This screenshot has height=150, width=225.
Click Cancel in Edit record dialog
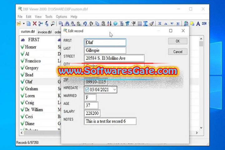tap(177, 52)
